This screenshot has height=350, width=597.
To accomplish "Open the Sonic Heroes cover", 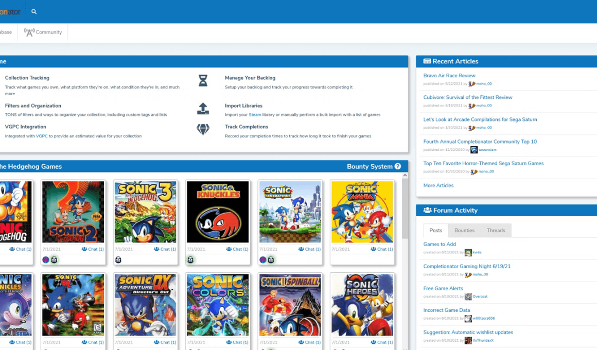I will (362, 305).
